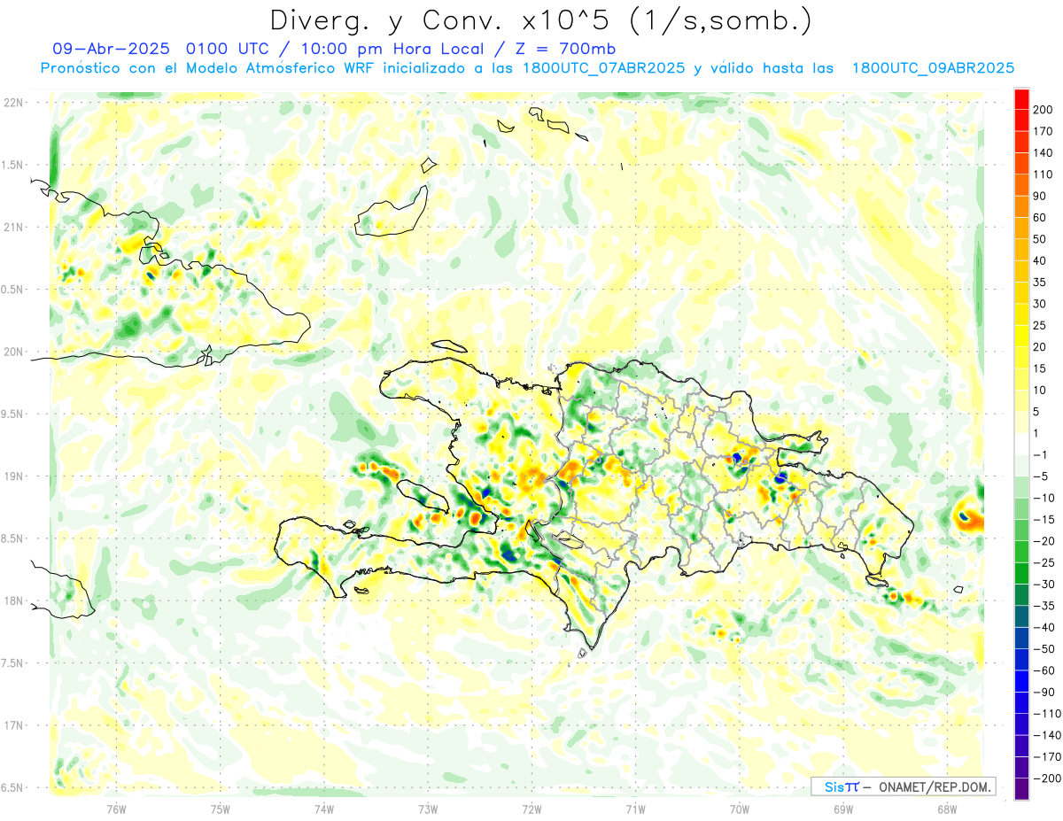Click the '25' value on the color scale
This screenshot has height=821, width=1063.
pos(1041,325)
